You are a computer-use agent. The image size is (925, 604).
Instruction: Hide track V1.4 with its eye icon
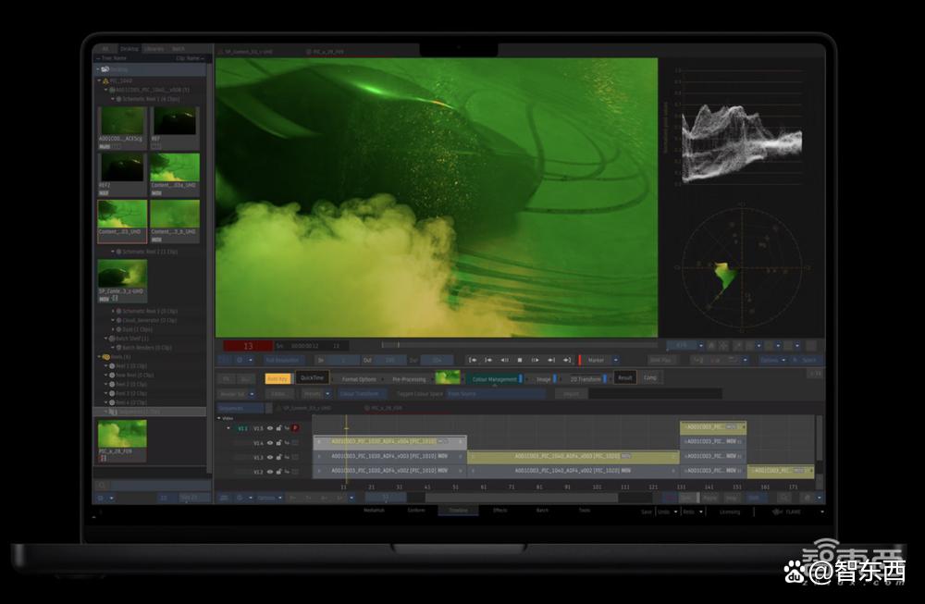270,442
